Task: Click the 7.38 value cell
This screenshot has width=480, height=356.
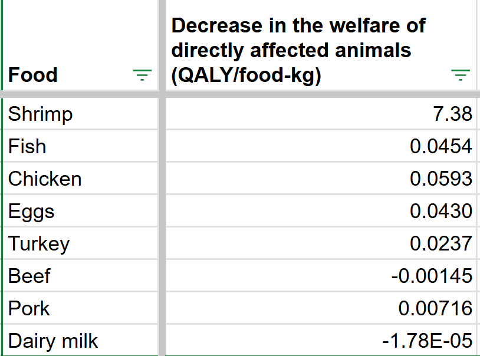Action: click(x=321, y=114)
